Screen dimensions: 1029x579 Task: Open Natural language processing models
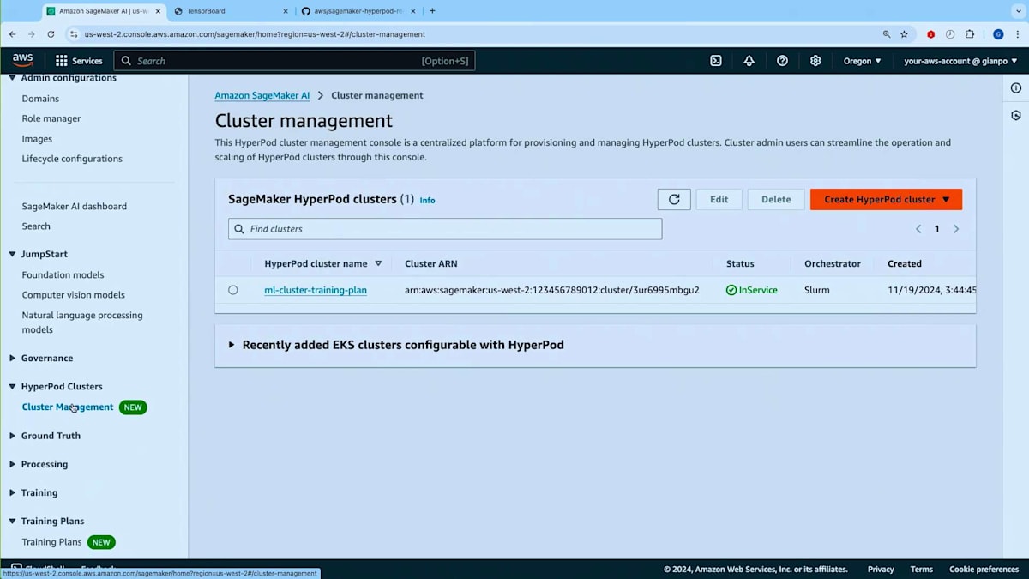82,323
